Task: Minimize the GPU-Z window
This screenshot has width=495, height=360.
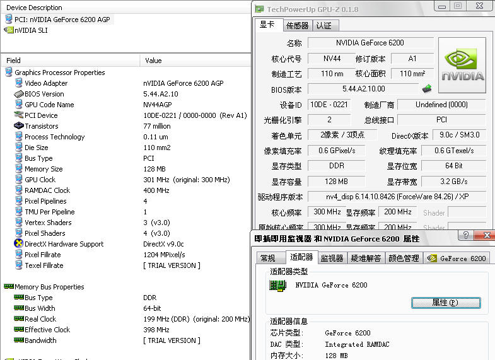Action: [x=442, y=6]
